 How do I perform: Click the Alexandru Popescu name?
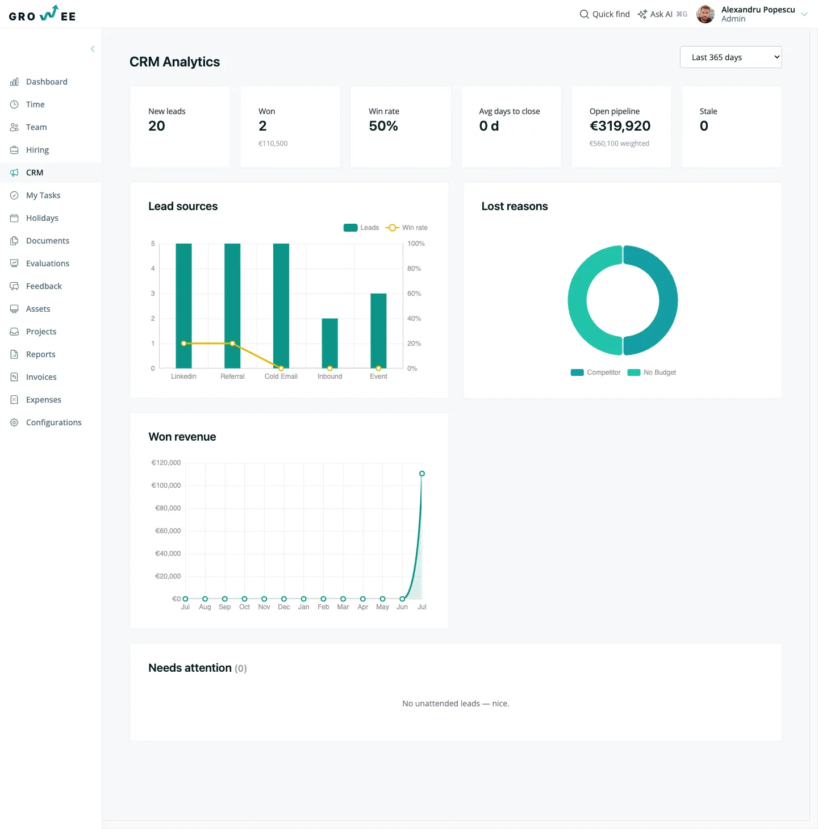(758, 10)
